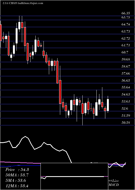
Task: Click the 59.68 price axis label
Action: (126, 59)
